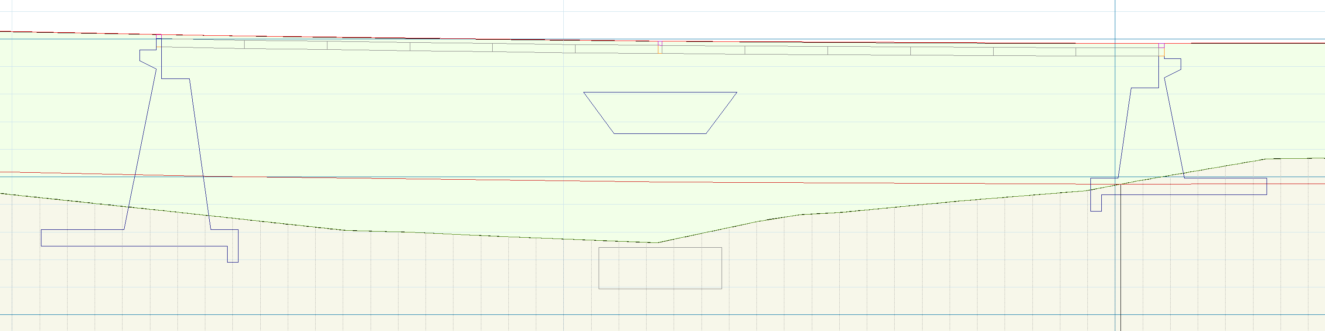Click the magenta square at right deck end

1161,46
